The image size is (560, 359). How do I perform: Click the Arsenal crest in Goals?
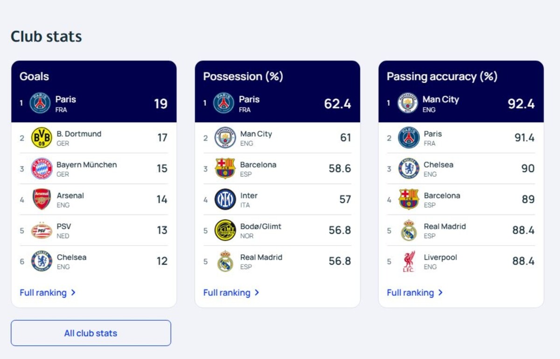tap(42, 199)
